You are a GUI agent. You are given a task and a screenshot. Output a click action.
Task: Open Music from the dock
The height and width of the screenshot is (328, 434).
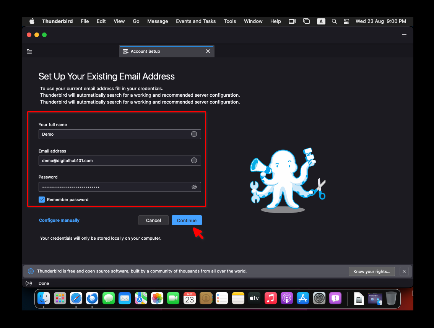click(270, 299)
